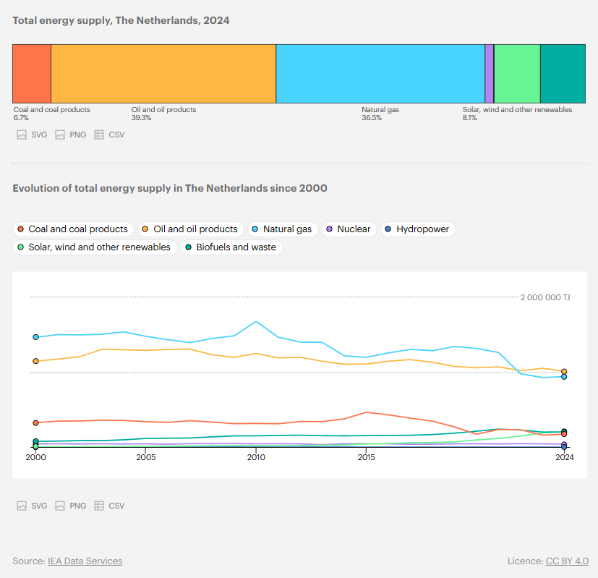Image resolution: width=598 pixels, height=578 pixels.
Task: Select the purple nuclear bar segment
Action: coord(490,74)
